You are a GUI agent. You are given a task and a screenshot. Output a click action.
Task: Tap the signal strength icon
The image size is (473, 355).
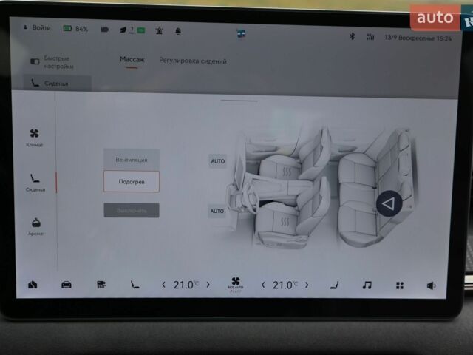(x=370, y=37)
